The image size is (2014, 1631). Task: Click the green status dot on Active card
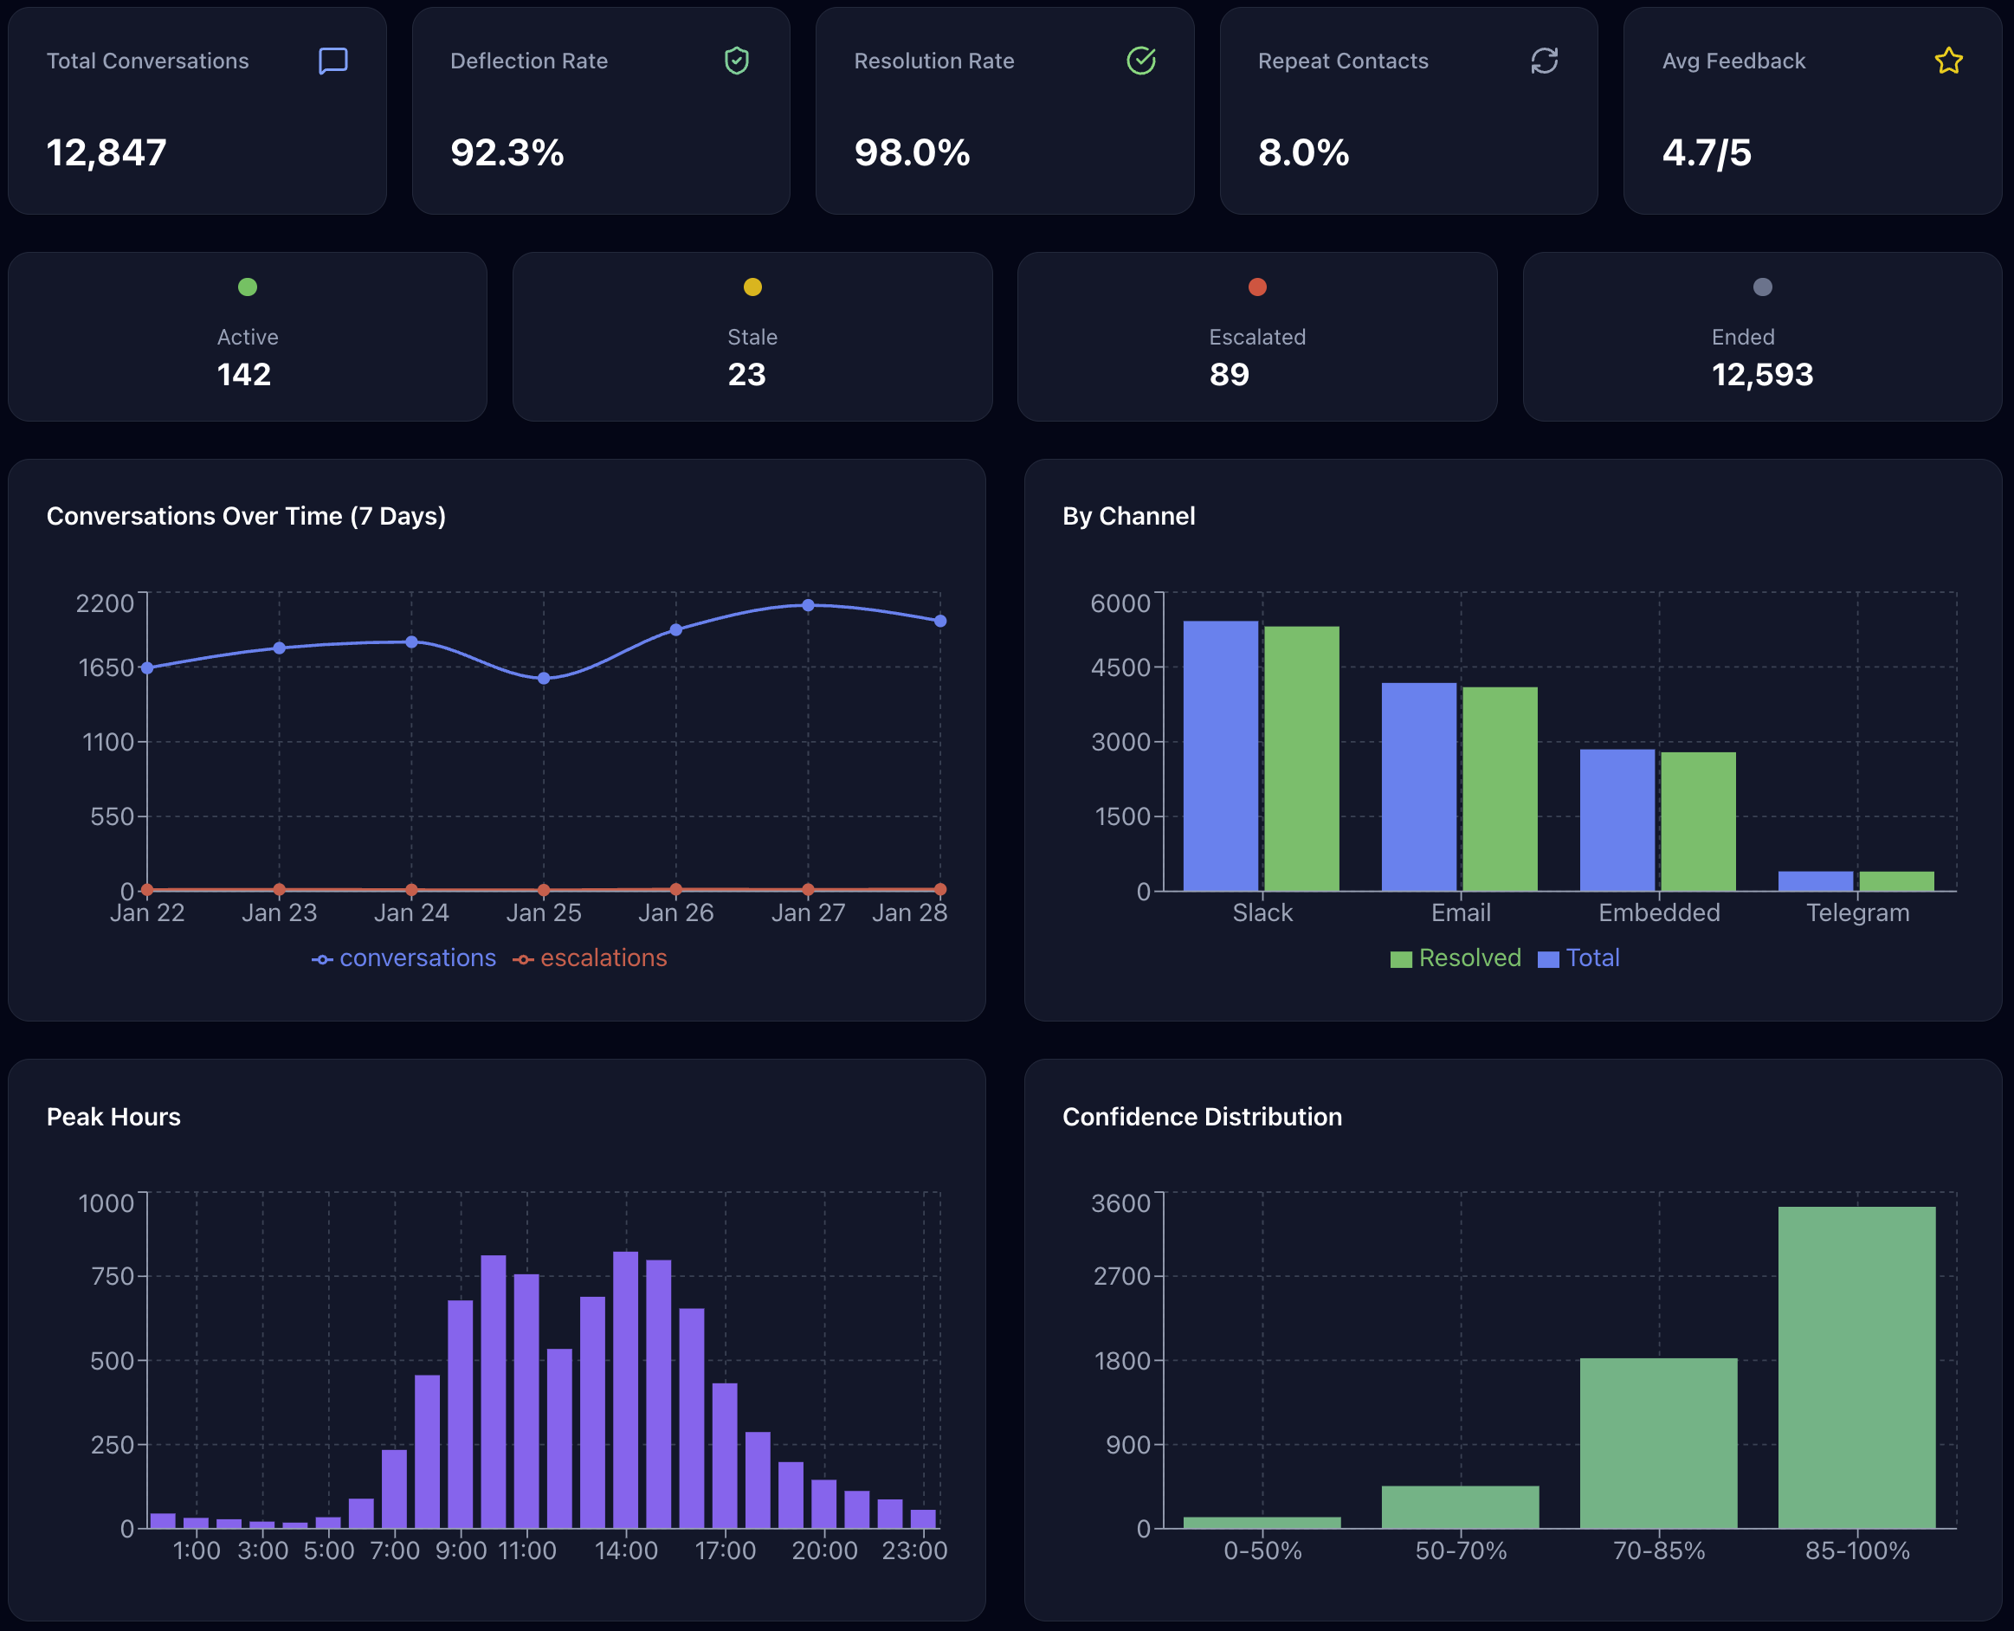[246, 287]
